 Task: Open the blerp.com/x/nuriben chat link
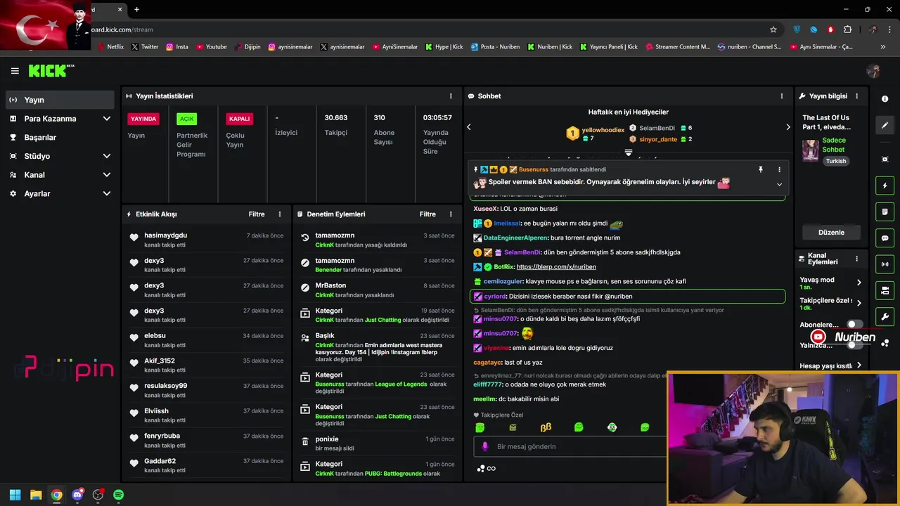click(x=556, y=267)
